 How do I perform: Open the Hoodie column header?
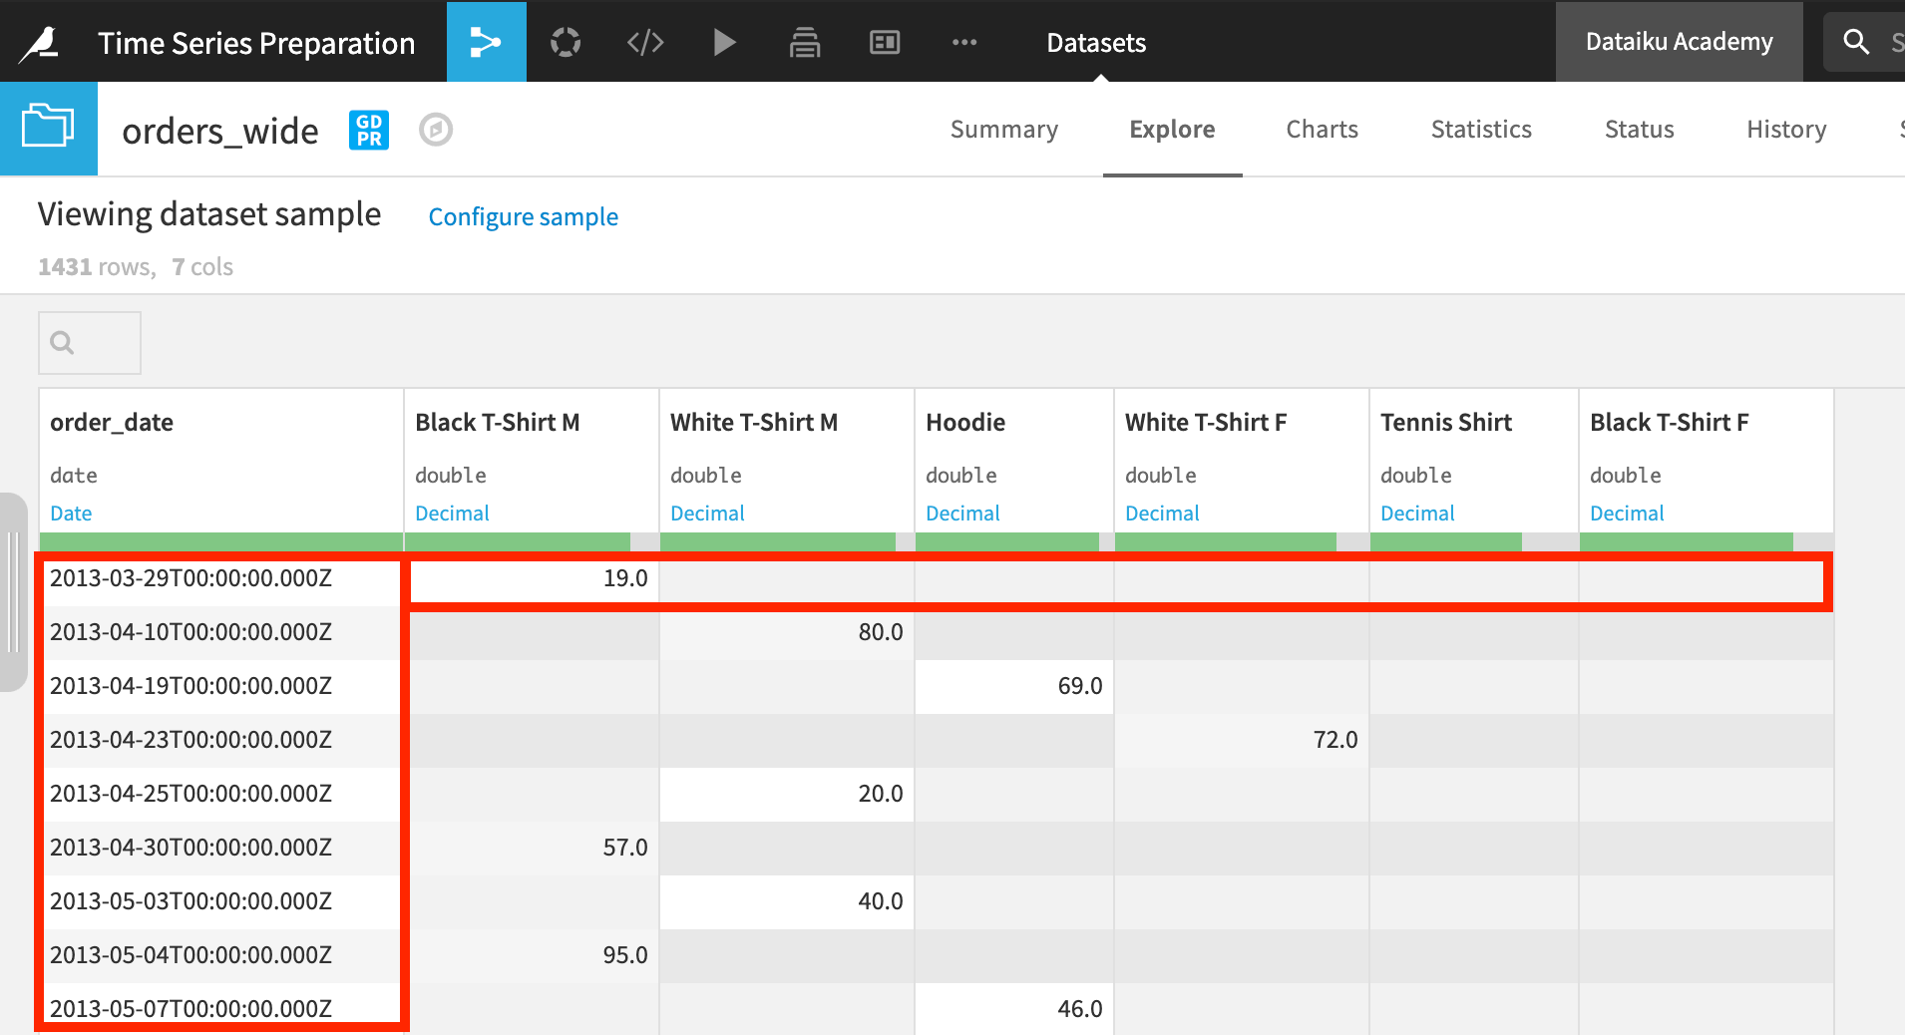[x=965, y=422]
